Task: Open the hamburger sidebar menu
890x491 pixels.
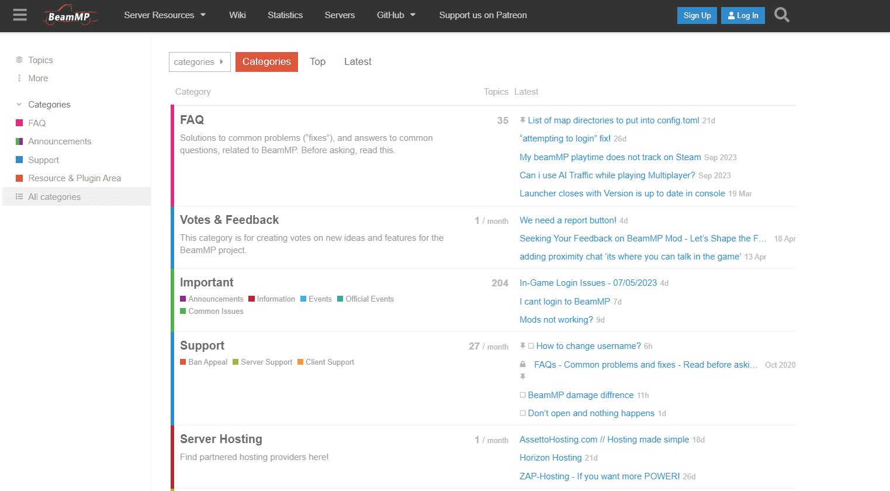Action: (20, 15)
